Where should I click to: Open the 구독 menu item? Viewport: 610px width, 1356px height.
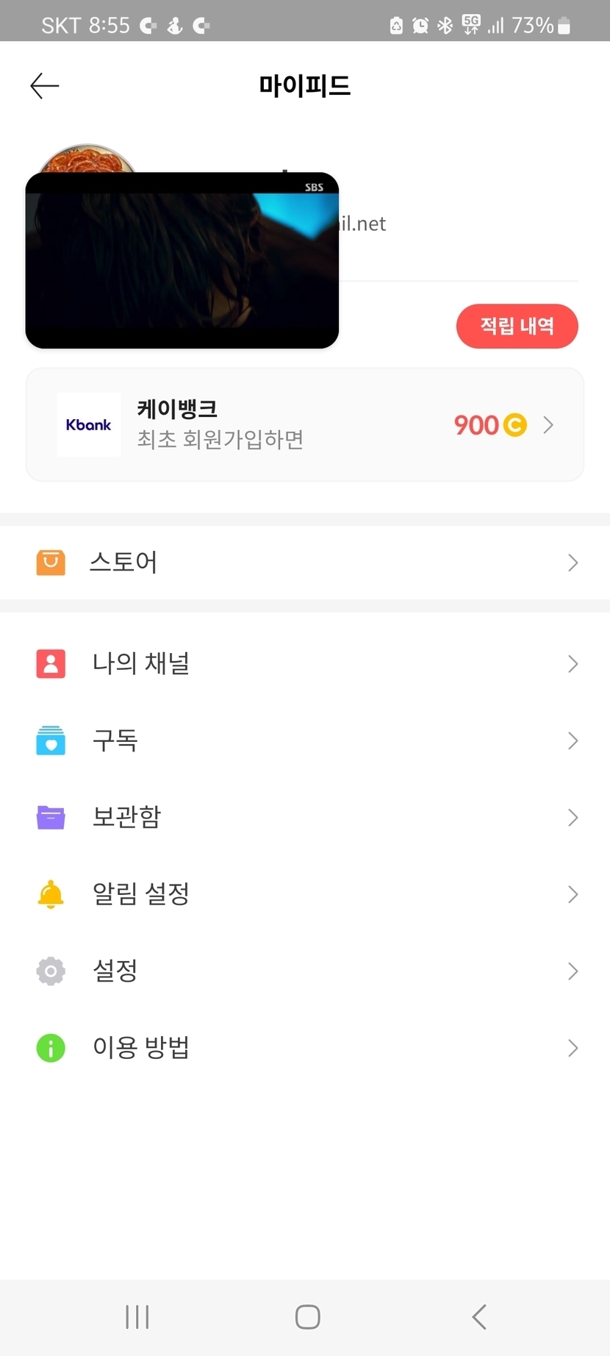tap(115, 741)
